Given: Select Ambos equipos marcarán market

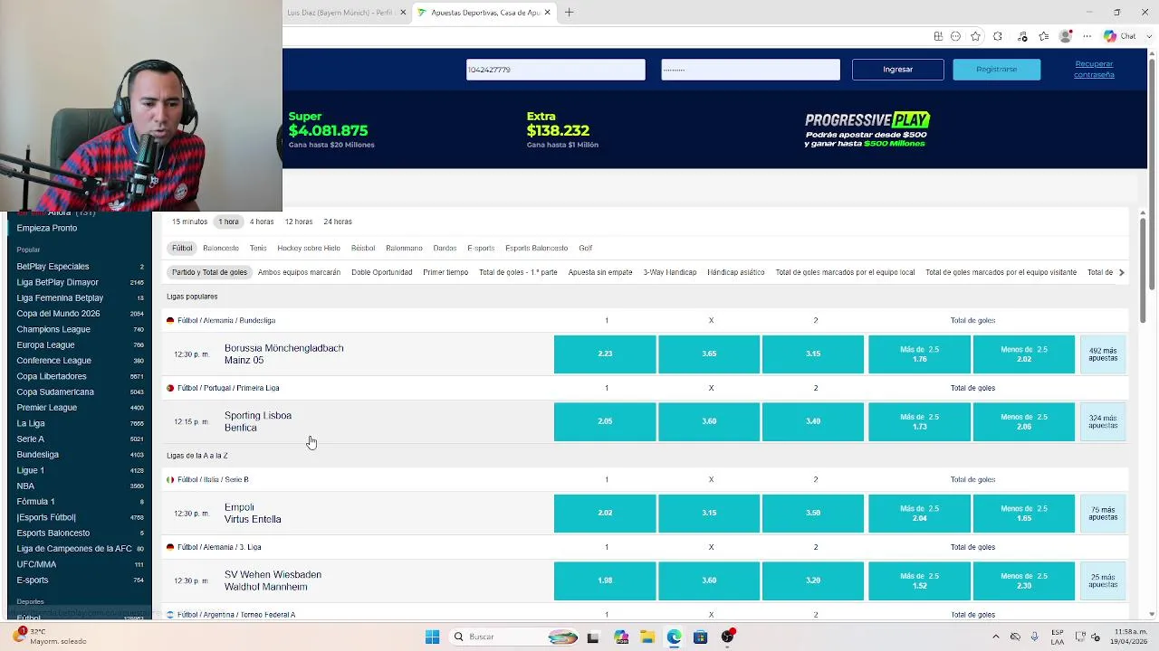Looking at the screenshot, I should (x=299, y=272).
